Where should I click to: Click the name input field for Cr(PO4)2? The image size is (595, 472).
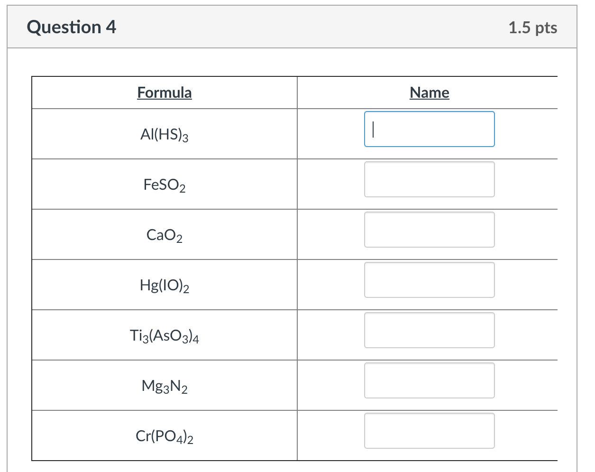[429, 431]
